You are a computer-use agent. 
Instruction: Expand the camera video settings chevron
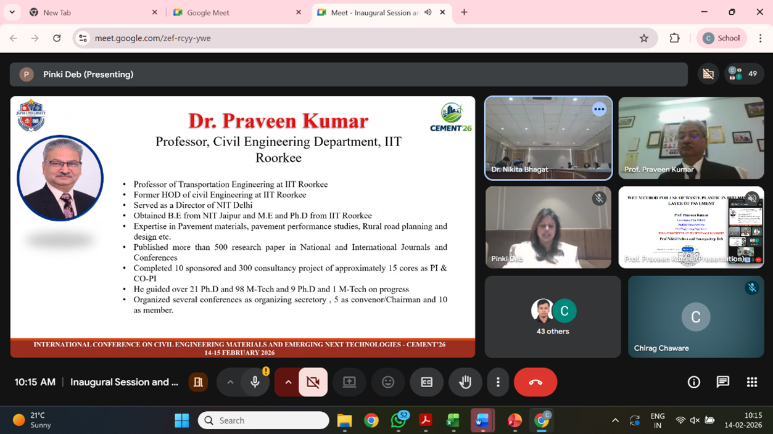287,382
